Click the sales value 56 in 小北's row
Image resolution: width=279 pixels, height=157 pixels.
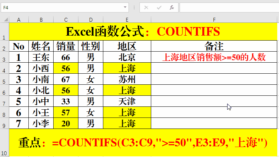pyautogui.click(x=66, y=90)
